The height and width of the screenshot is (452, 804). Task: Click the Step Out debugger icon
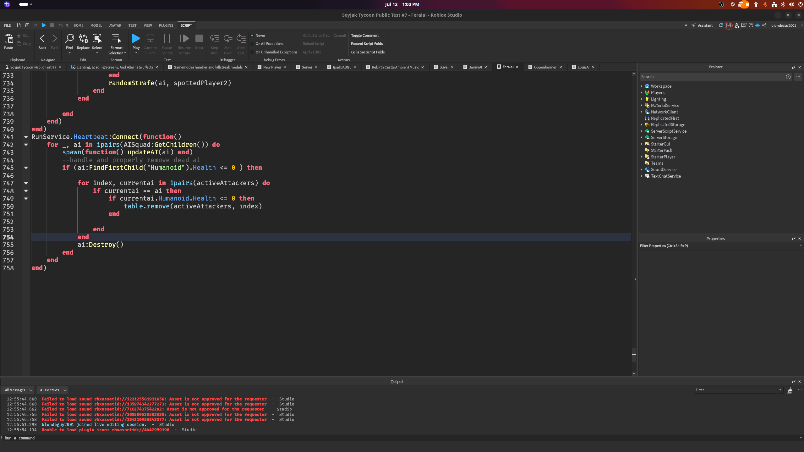(241, 39)
